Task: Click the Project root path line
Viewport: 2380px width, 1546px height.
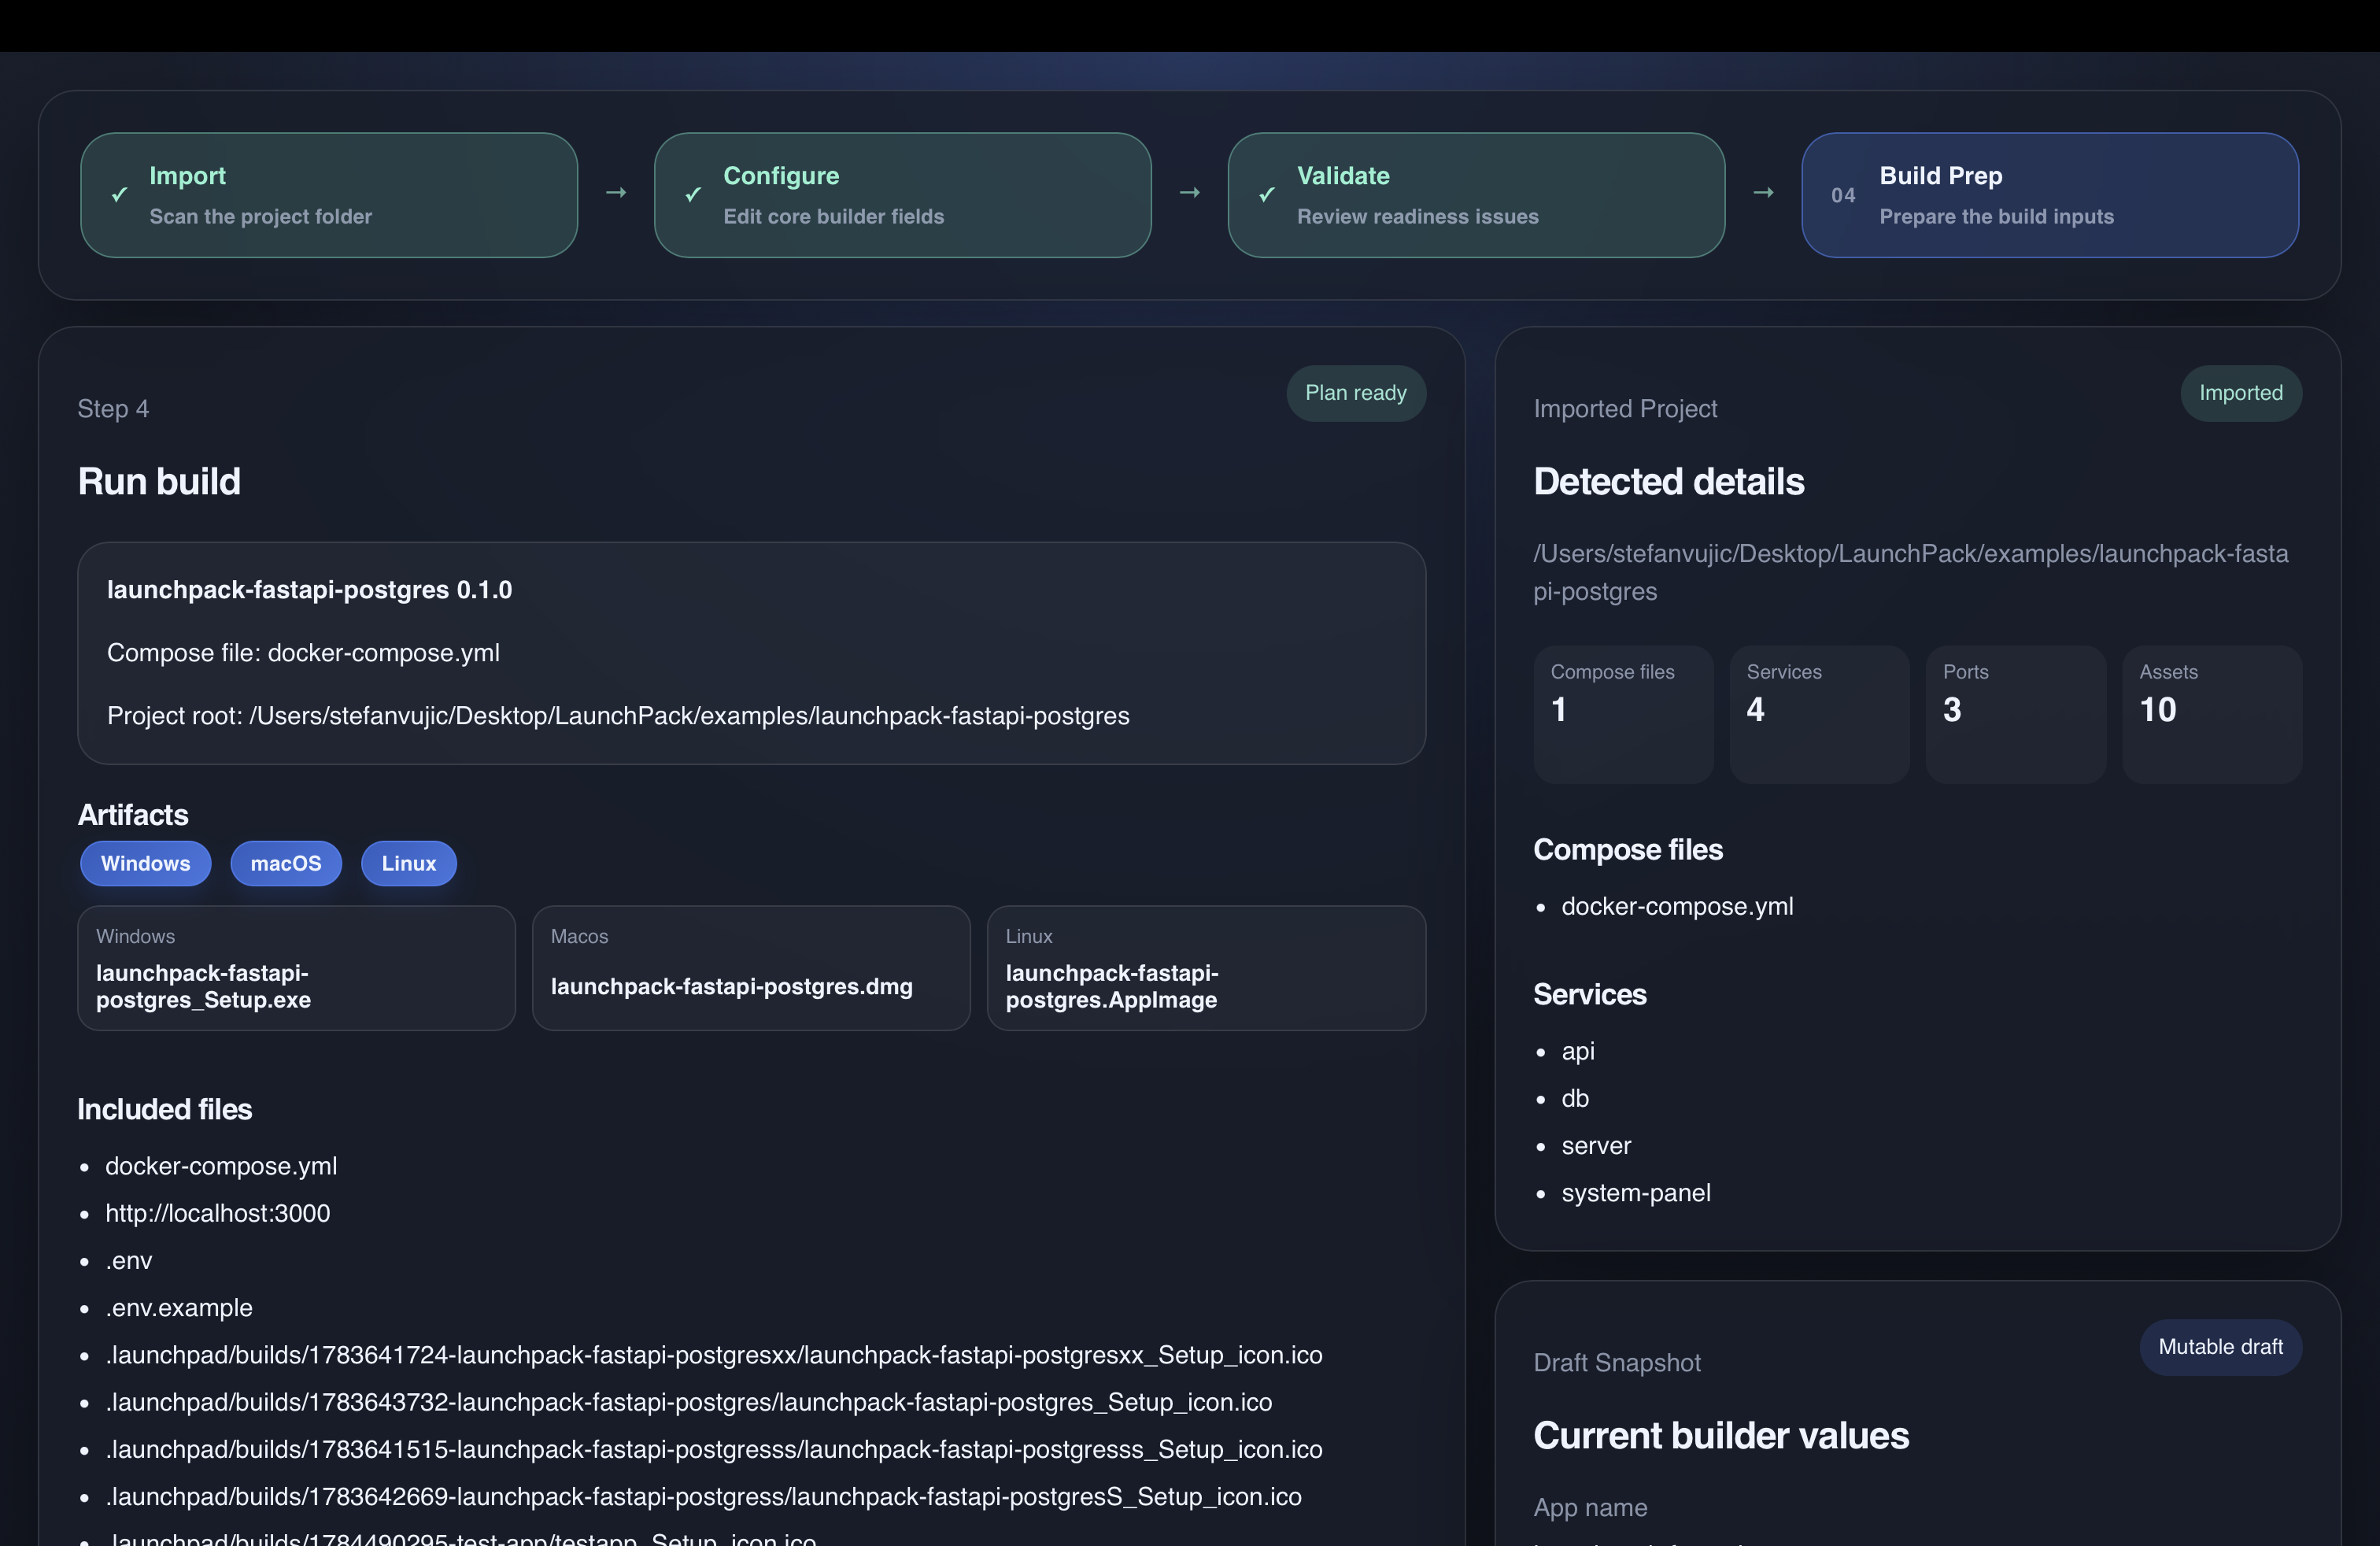Action: click(x=618, y=716)
